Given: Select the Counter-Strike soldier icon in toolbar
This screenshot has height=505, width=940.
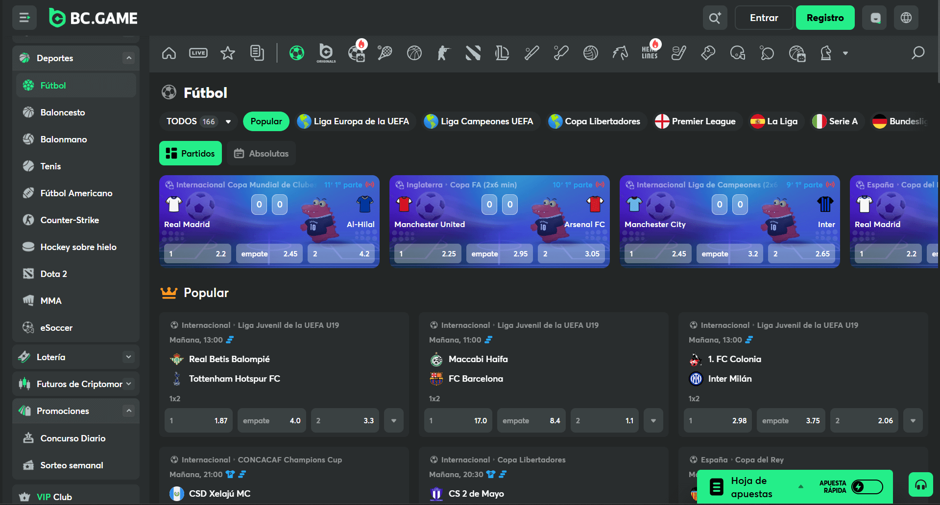Looking at the screenshot, I should 444,53.
